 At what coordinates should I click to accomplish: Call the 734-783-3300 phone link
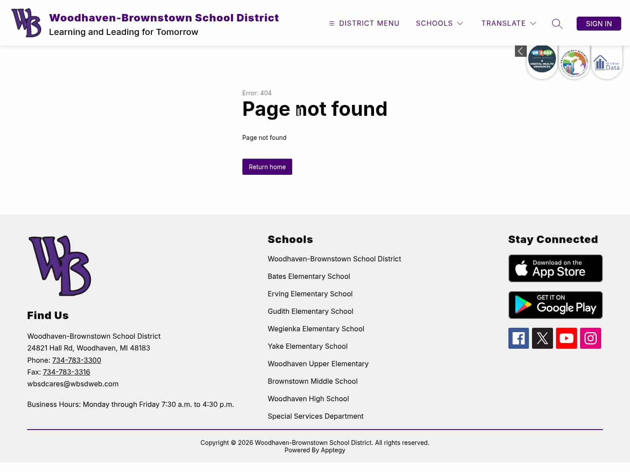(x=77, y=360)
